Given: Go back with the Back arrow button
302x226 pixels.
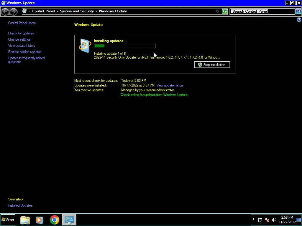Looking at the screenshot, I should [5, 11].
